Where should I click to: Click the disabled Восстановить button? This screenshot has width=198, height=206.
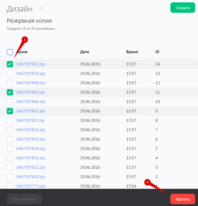tap(24, 199)
